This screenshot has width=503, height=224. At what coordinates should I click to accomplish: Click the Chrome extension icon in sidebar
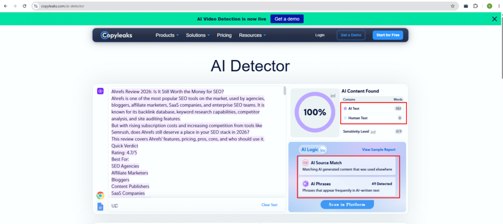point(100,196)
